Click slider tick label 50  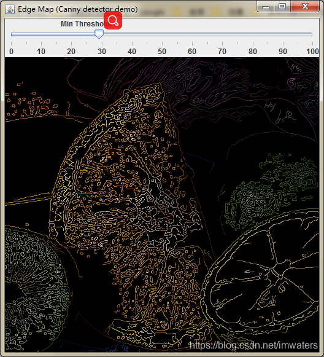pos(162,52)
